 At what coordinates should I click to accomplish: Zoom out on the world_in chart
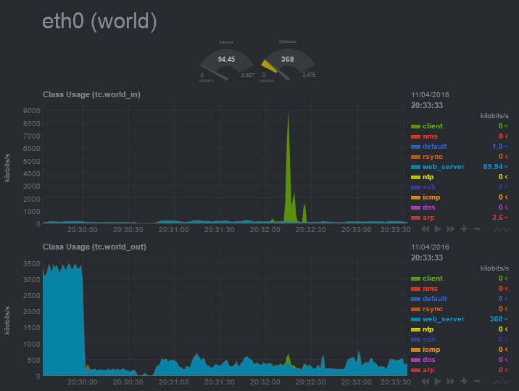[x=476, y=229]
